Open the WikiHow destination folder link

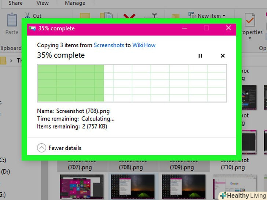click(144, 45)
